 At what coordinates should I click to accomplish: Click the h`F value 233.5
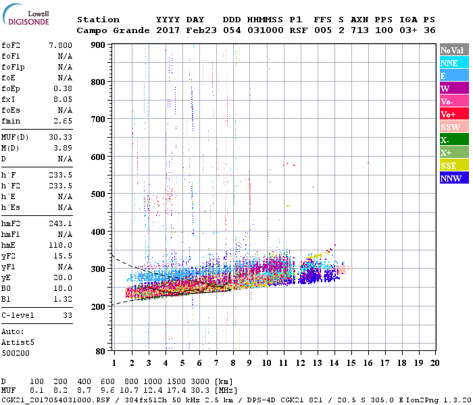click(x=61, y=175)
